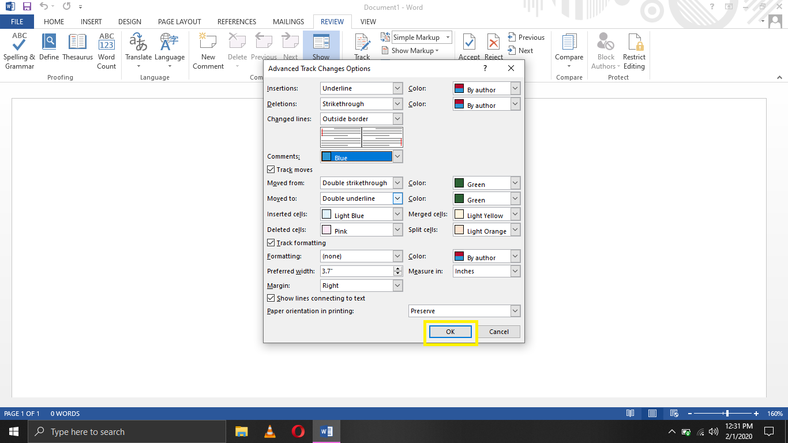Open the Translate menu

click(138, 51)
